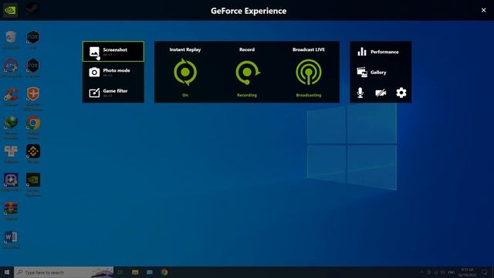Click the 'Recording' status text
The height and width of the screenshot is (278, 494).
point(247,95)
